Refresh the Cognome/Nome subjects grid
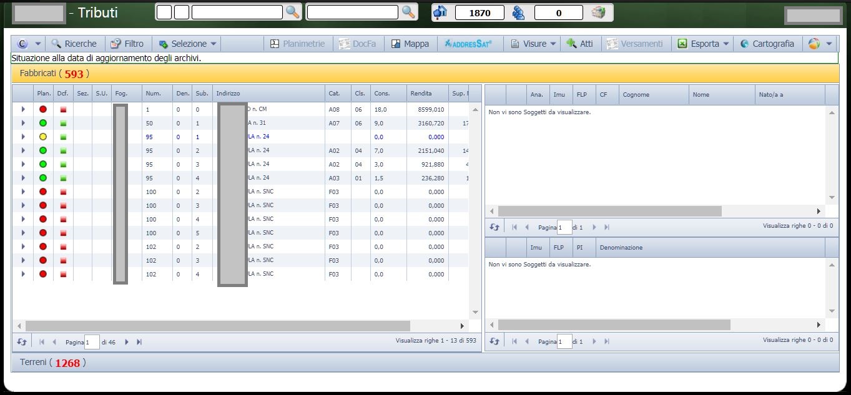The image size is (851, 395). coord(494,228)
